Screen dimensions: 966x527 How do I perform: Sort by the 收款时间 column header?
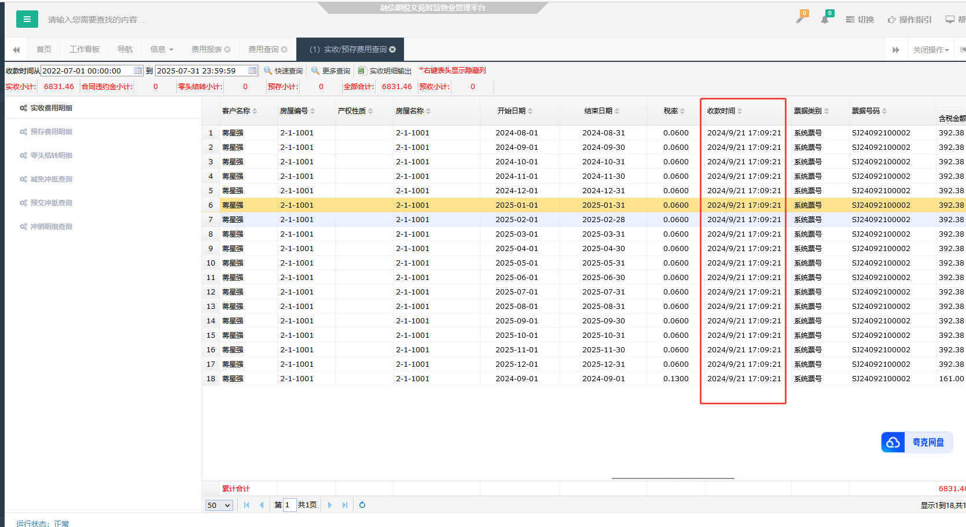click(724, 111)
